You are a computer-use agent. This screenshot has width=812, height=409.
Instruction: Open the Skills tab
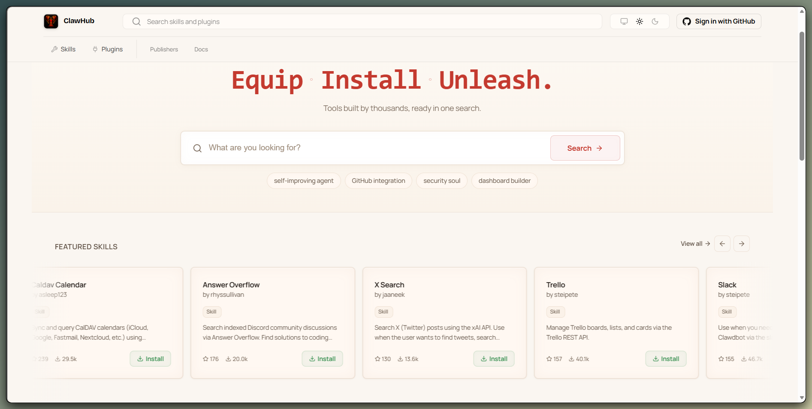coord(63,49)
